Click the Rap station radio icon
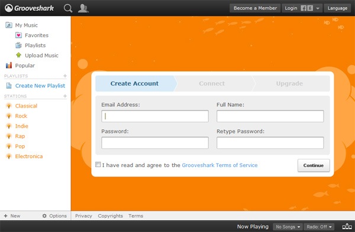The height and width of the screenshot is (232, 355). tap(9, 136)
